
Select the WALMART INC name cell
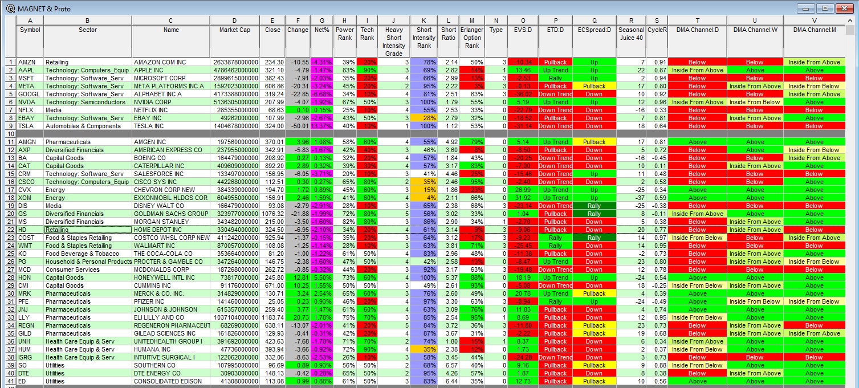[171, 246]
